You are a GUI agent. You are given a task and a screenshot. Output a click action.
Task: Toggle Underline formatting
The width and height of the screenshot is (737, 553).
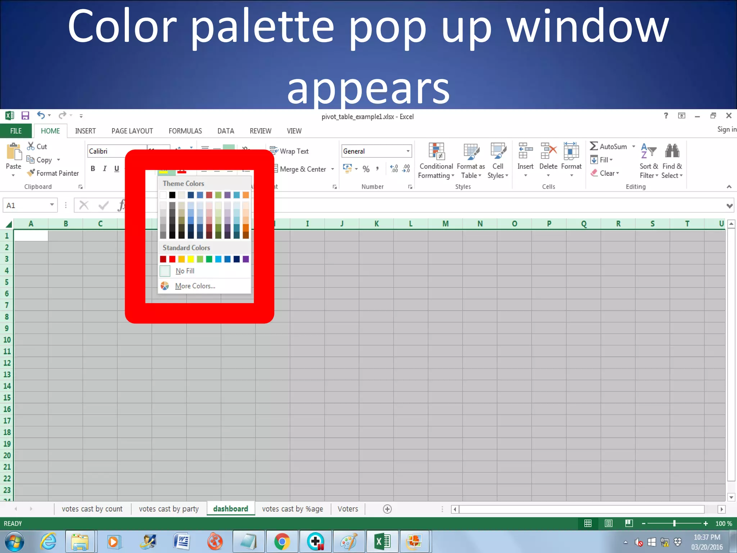(117, 168)
